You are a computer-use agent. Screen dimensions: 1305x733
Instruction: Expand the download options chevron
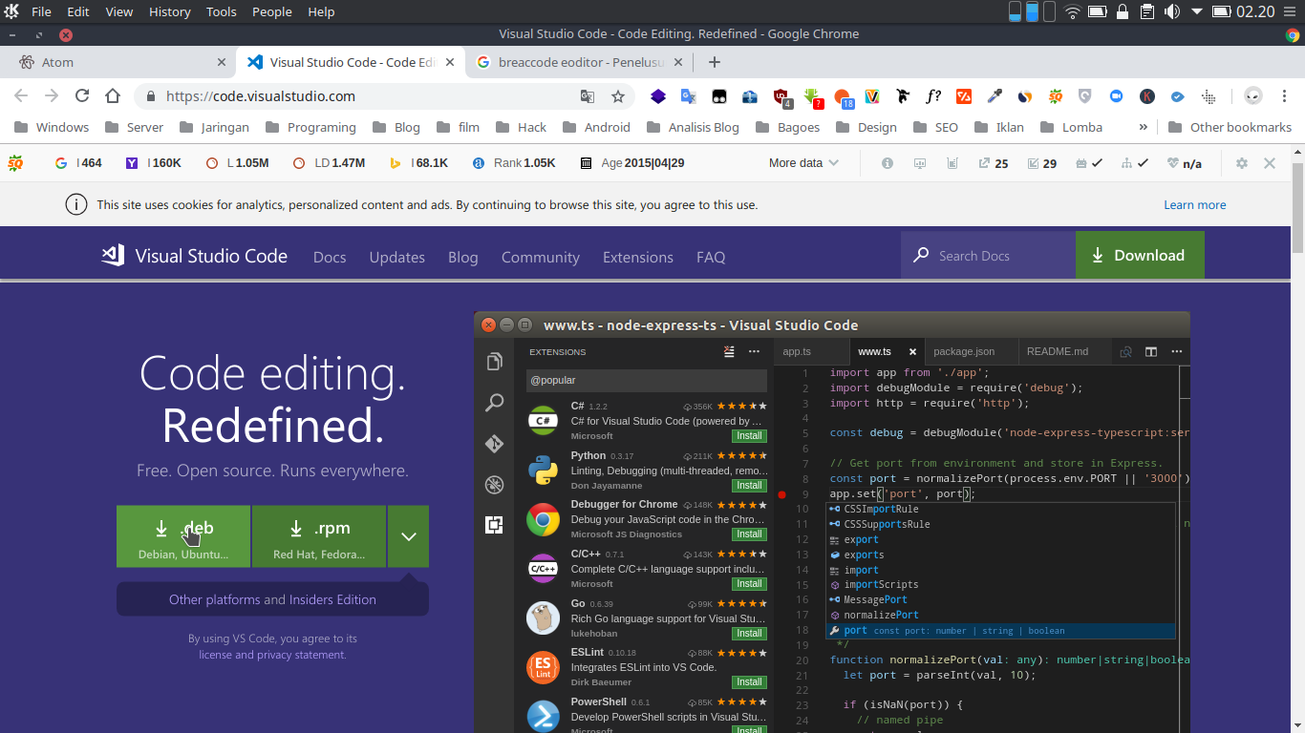click(x=409, y=536)
